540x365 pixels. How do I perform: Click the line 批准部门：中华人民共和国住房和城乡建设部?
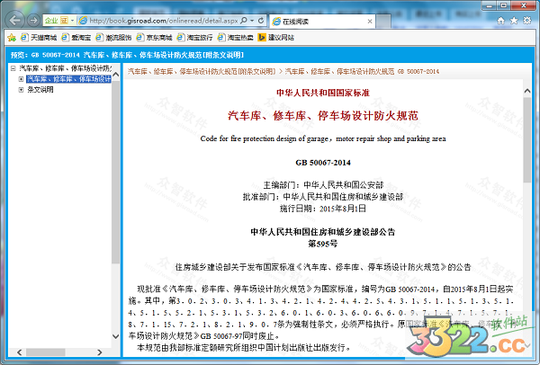click(x=323, y=197)
